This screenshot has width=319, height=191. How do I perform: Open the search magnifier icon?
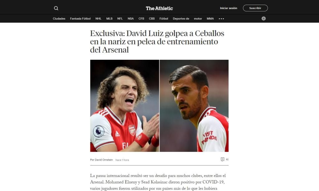coord(56,8)
